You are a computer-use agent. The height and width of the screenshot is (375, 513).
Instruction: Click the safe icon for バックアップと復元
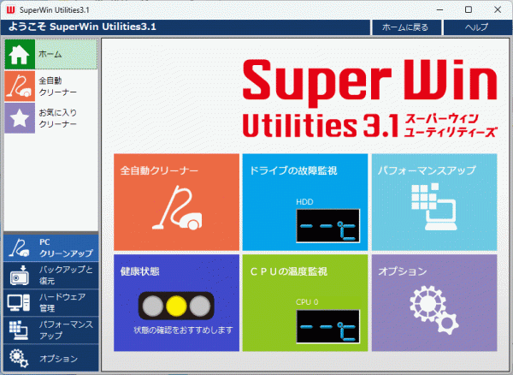(x=19, y=275)
